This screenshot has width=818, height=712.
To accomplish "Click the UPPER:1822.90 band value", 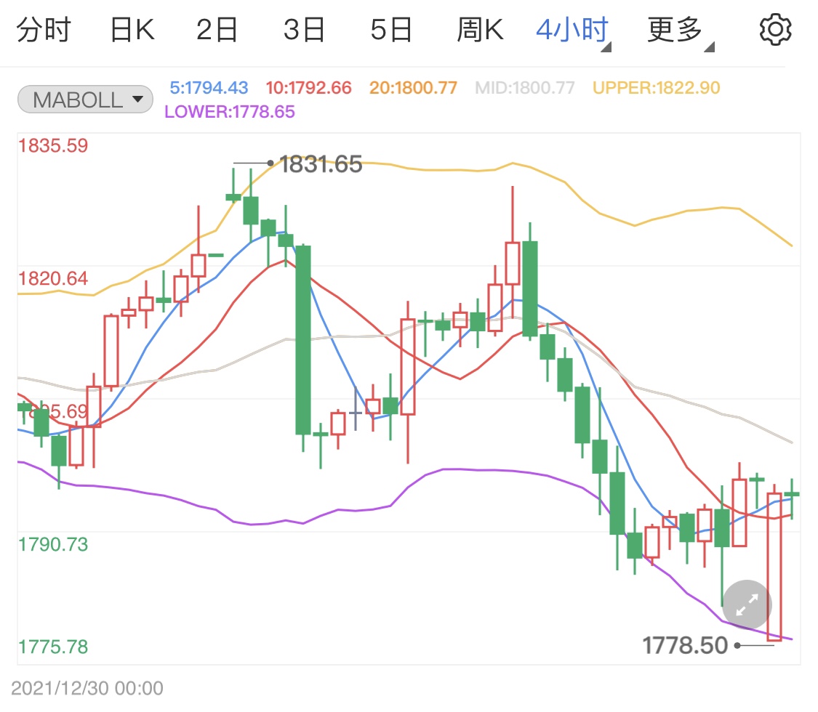I will tap(657, 88).
